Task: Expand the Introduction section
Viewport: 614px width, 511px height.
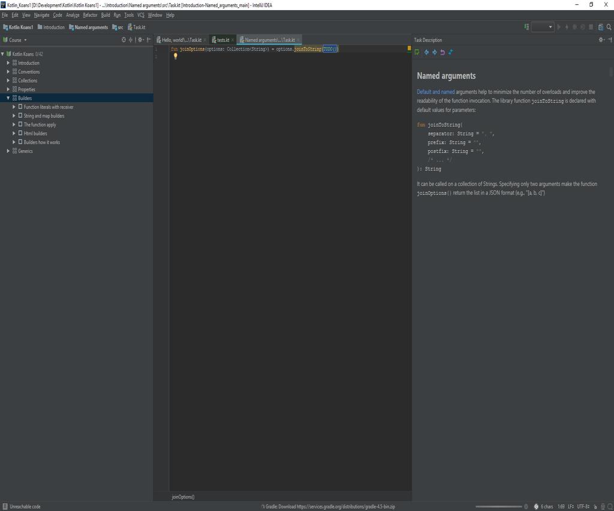Action: click(8, 62)
